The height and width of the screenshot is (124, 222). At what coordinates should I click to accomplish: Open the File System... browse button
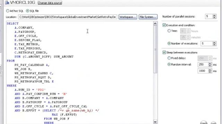coord(148,17)
